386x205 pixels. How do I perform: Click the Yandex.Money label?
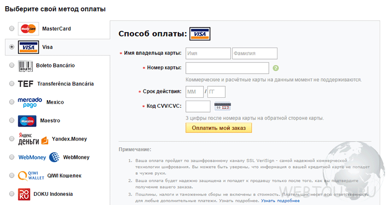[x=69, y=139]
